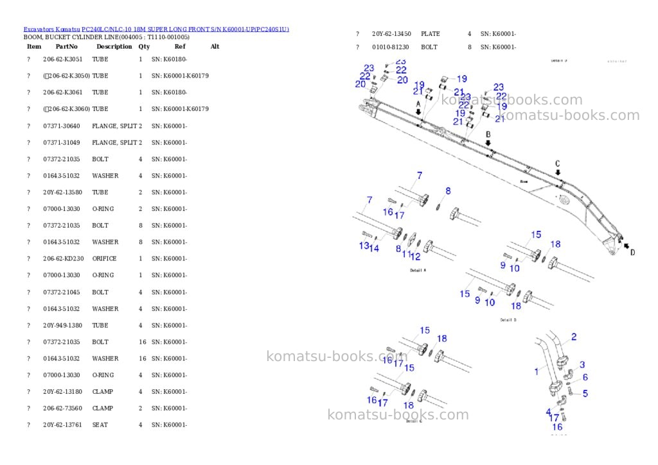Click the Alt column header
This screenshot has height=465, width=658.
coord(215,46)
